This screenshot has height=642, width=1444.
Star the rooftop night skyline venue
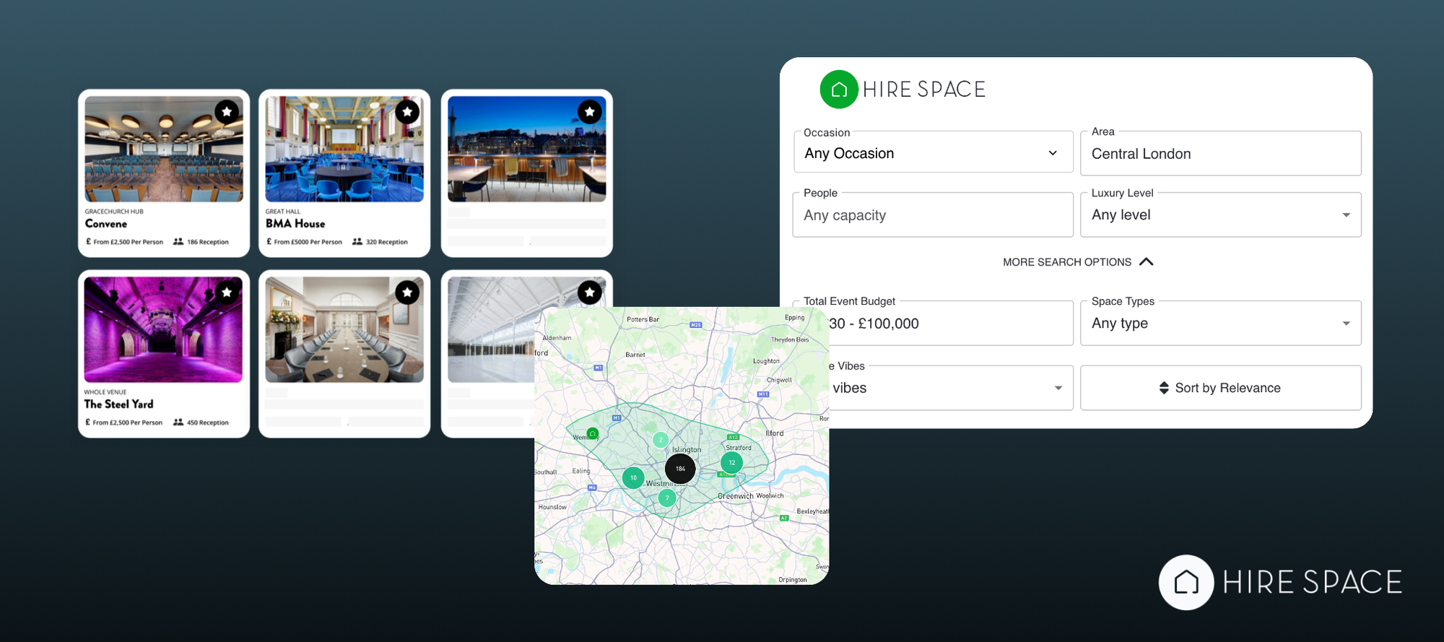click(589, 112)
